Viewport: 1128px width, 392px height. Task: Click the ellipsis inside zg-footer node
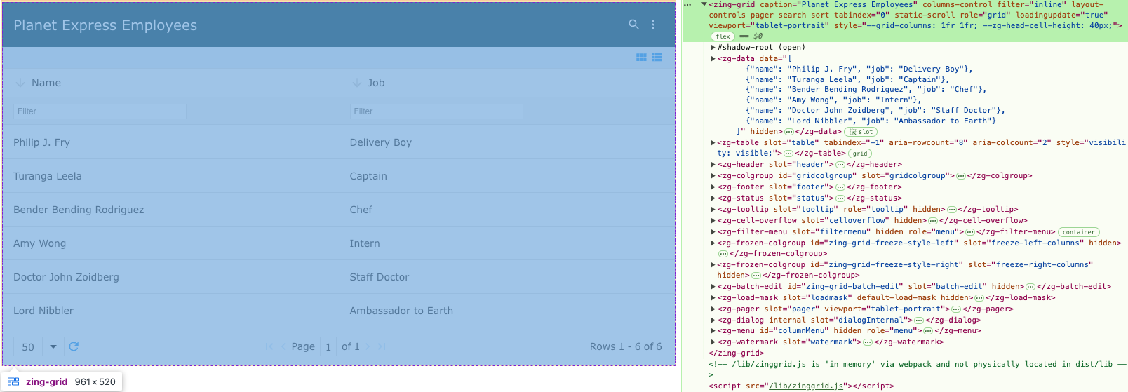(840, 187)
